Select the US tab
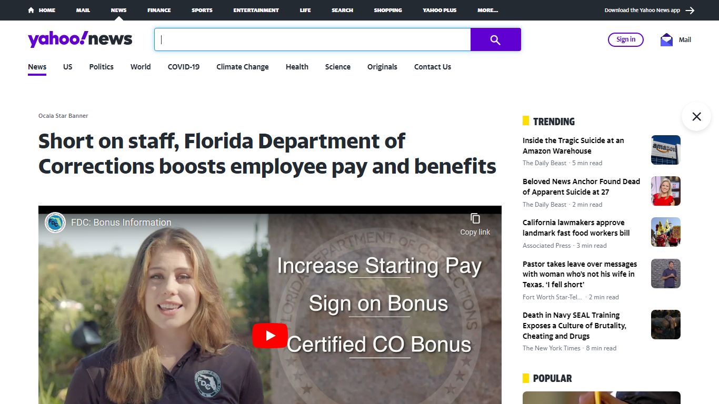This screenshot has height=404, width=719. [68, 67]
